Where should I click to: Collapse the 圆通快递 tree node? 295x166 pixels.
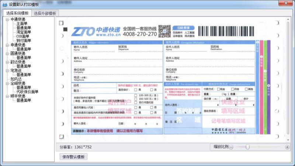pyautogui.click(x=7, y=54)
